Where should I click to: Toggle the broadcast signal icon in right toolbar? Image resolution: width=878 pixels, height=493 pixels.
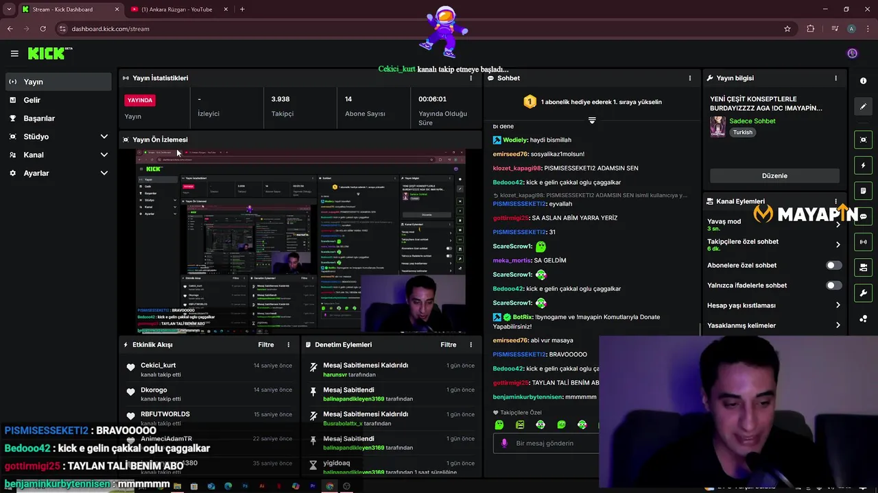pyautogui.click(x=863, y=242)
